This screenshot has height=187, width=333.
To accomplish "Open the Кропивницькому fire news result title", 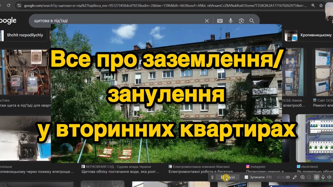I will pyautogui.click(x=37, y=172).
